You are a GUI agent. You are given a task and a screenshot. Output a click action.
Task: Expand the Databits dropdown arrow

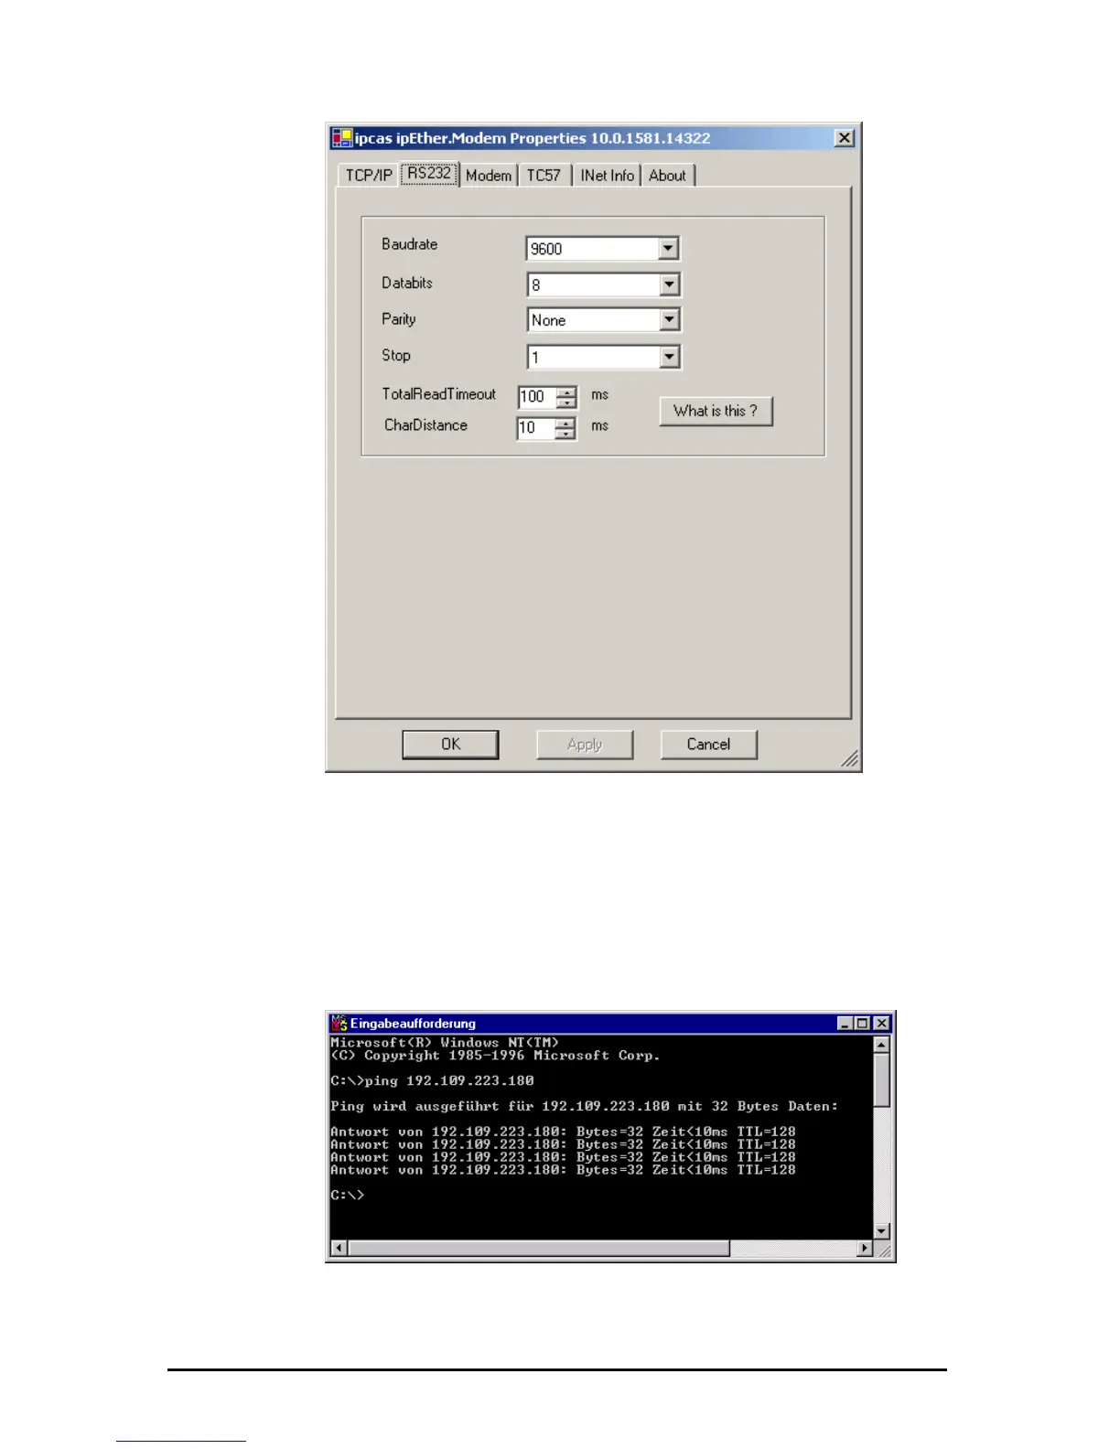pyautogui.click(x=669, y=284)
